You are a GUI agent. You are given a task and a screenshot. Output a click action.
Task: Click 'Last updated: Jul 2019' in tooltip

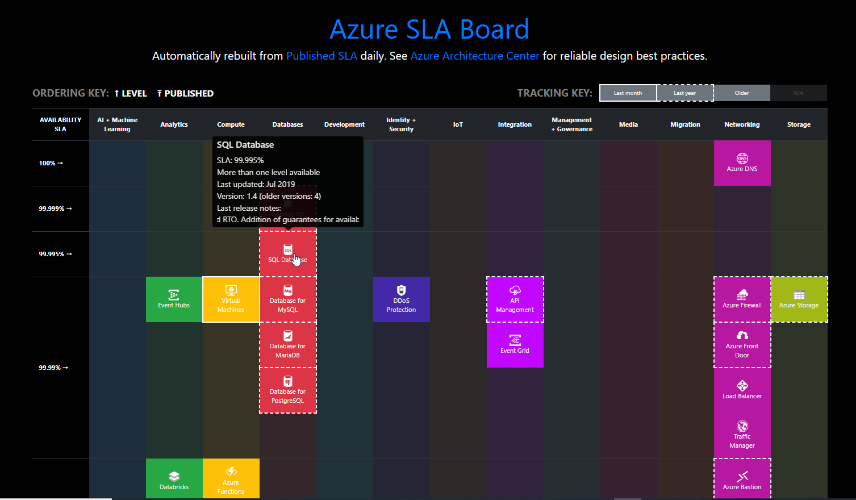256,184
